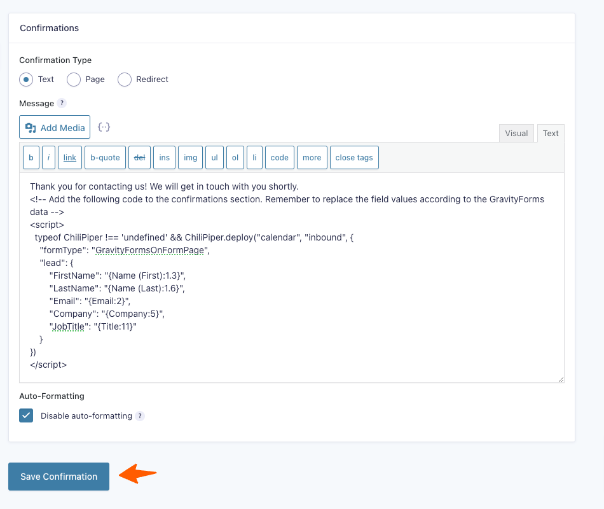
Task: Insert inserted text tag with ins button
Action: pos(165,157)
